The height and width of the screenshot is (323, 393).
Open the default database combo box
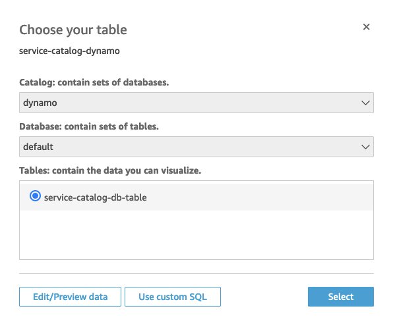coord(196,147)
